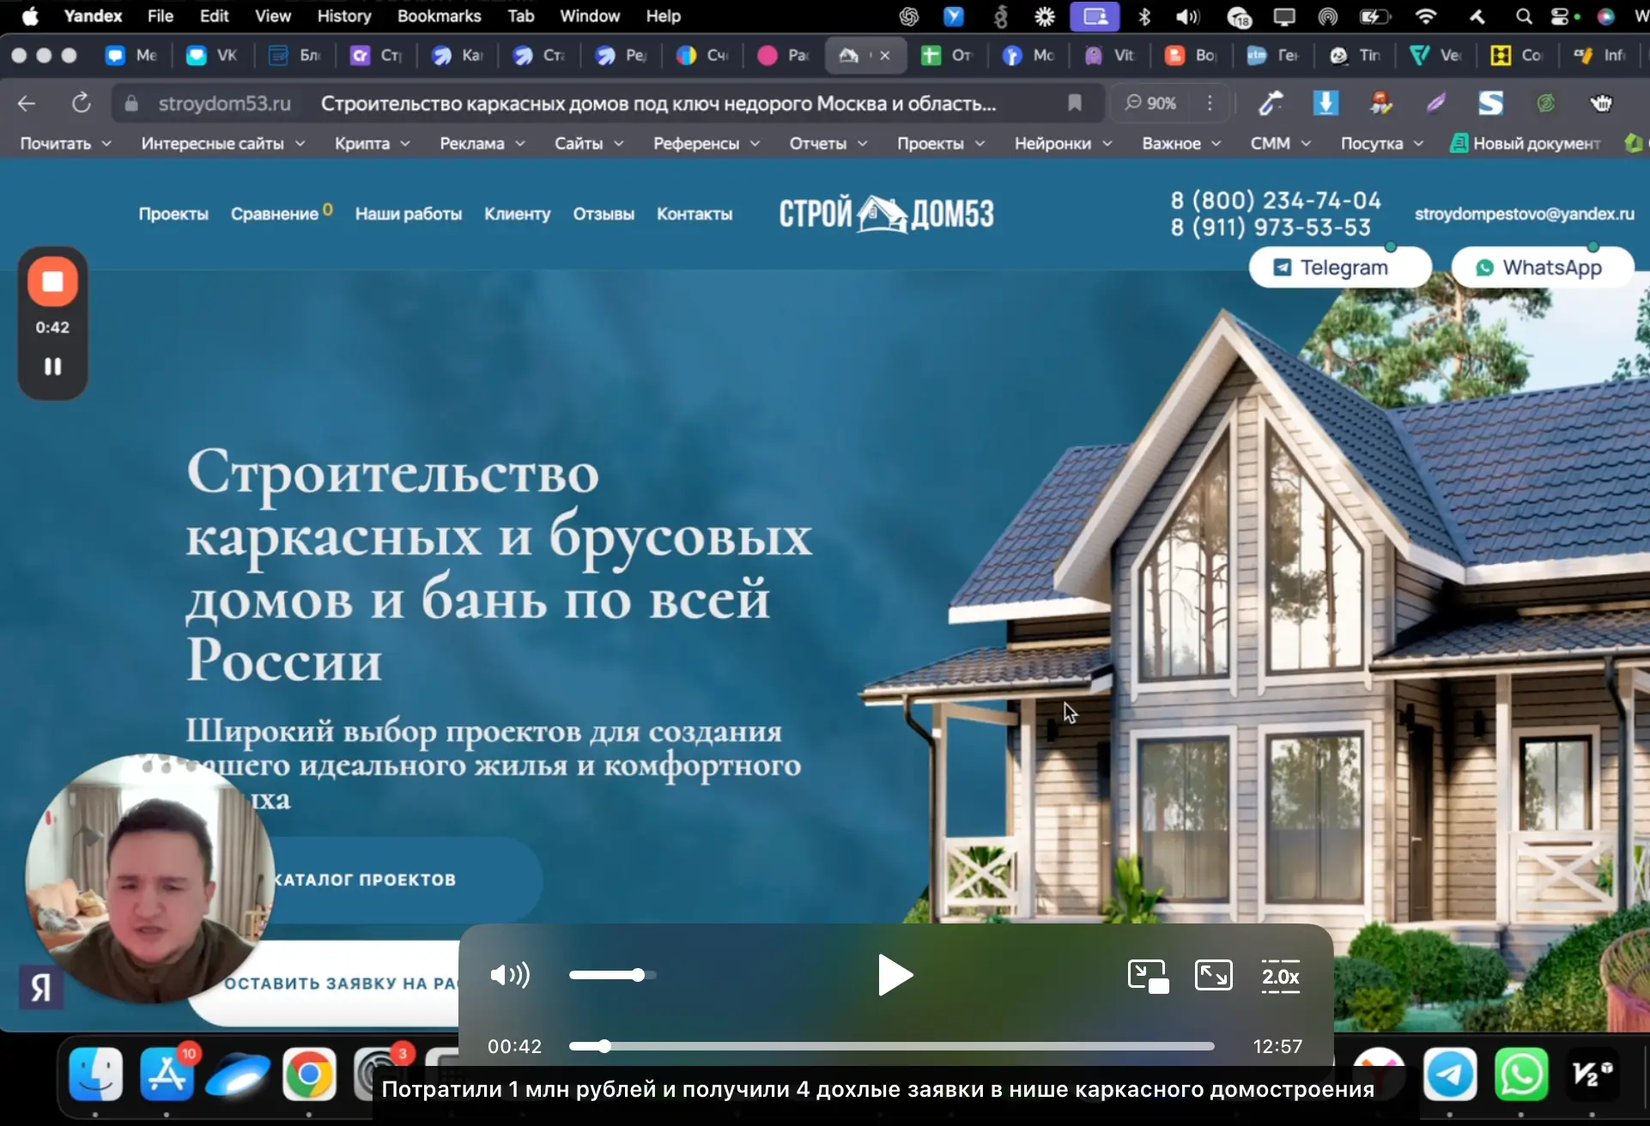Open Telegram from the Dock
Screen dimensions: 1650x1126
coord(1450,1074)
